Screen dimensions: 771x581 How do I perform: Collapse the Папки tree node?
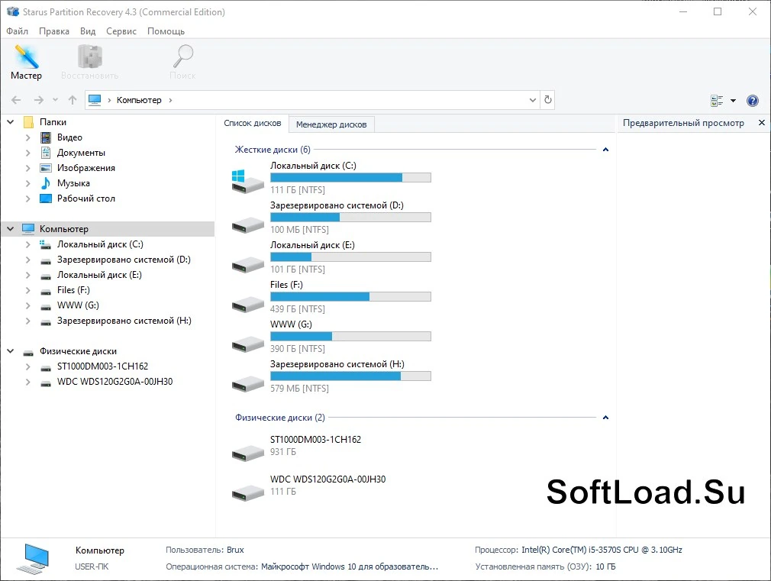11,121
